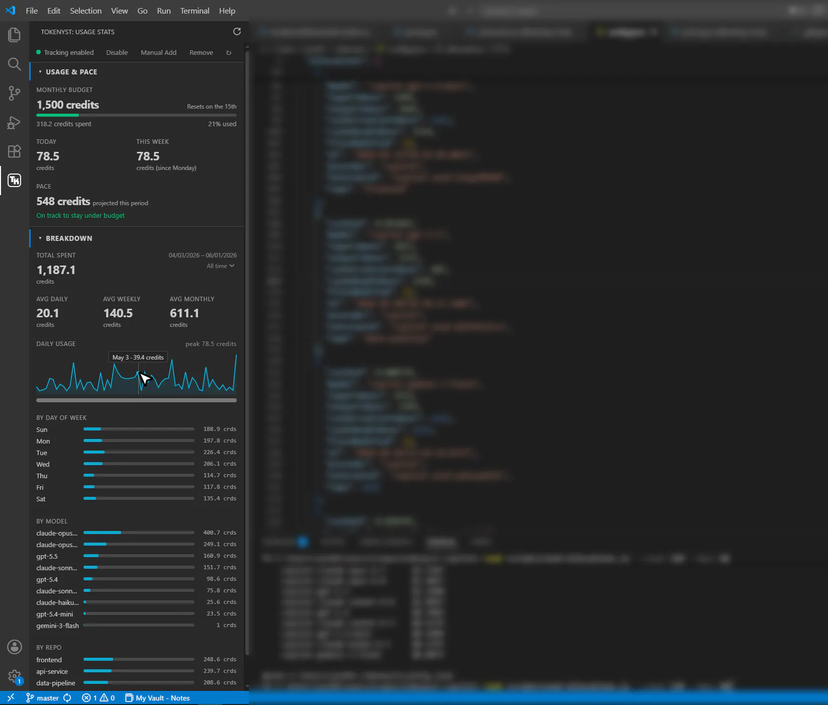Open the View menu
The image size is (828, 705).
(119, 11)
